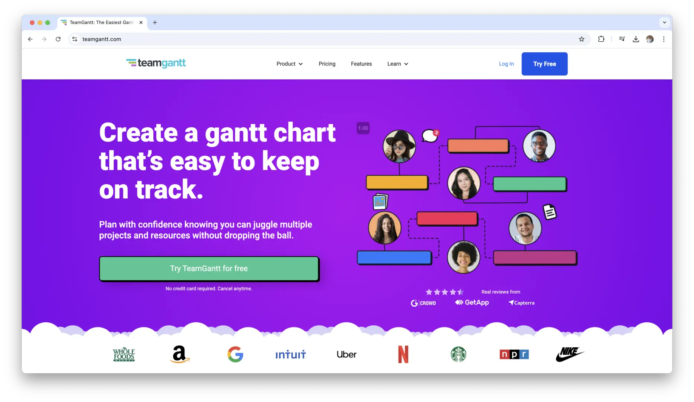Go back with the browser back arrow

(x=31, y=39)
